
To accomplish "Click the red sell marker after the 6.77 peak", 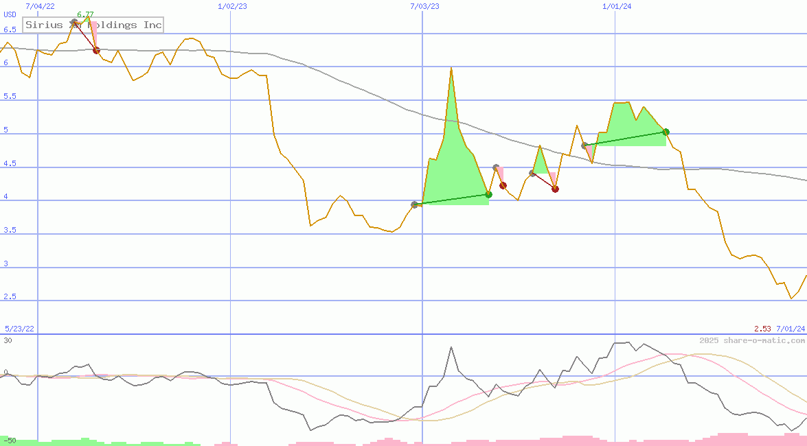I will pyautogui.click(x=96, y=50).
